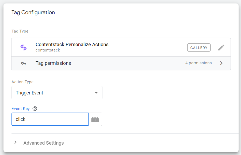
Task: Click the Event Key field label
Action: pyautogui.click(x=21, y=109)
